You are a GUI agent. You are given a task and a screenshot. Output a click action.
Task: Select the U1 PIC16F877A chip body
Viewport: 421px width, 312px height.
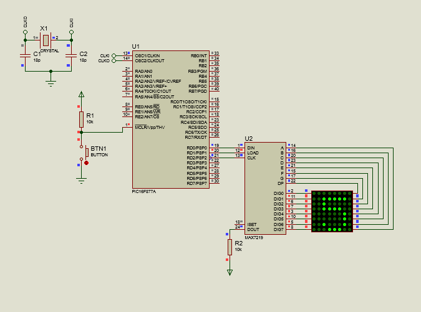click(x=171, y=120)
